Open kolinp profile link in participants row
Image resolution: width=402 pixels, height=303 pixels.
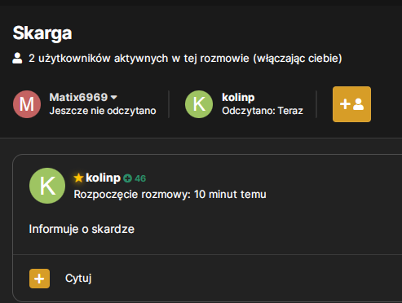point(238,97)
